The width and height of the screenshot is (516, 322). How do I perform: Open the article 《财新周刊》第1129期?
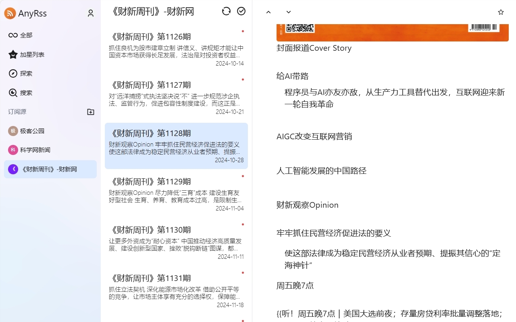176,194
